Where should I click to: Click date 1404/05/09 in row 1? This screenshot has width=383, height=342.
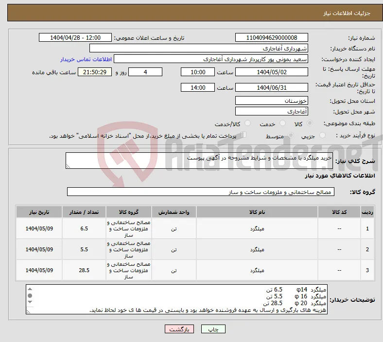click(39, 228)
